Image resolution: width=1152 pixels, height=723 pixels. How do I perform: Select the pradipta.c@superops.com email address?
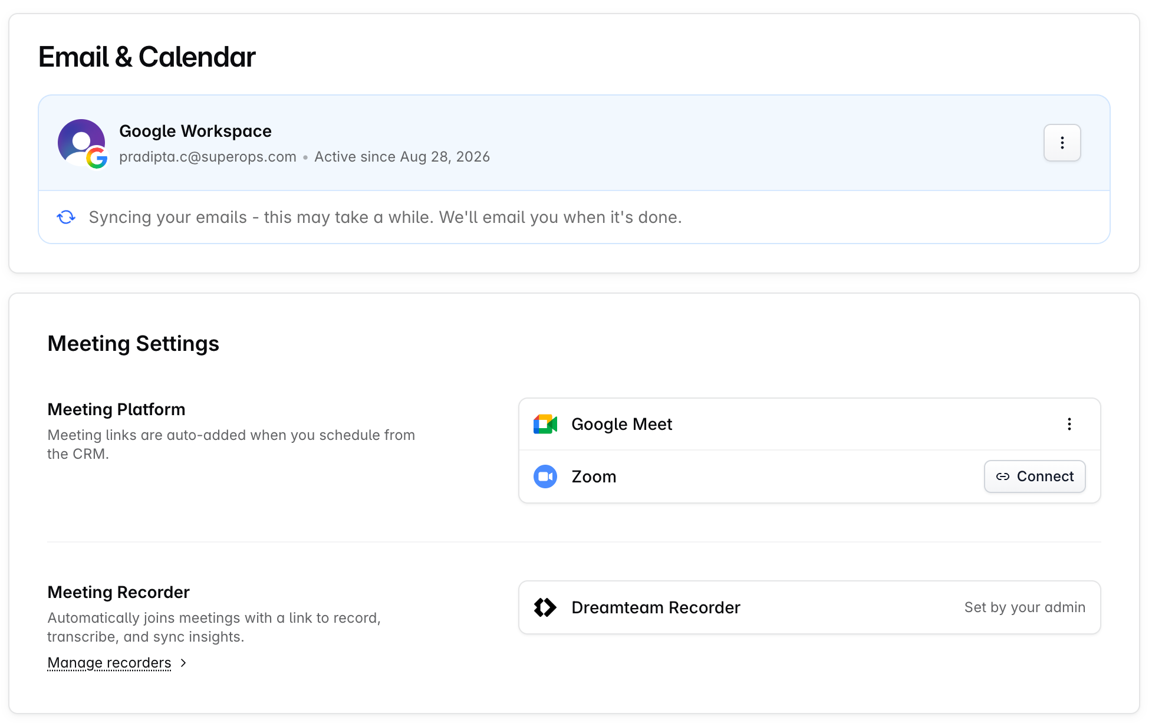208,157
